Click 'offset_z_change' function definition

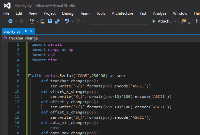point(67,112)
